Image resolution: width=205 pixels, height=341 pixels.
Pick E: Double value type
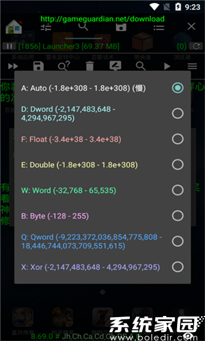tap(102, 165)
